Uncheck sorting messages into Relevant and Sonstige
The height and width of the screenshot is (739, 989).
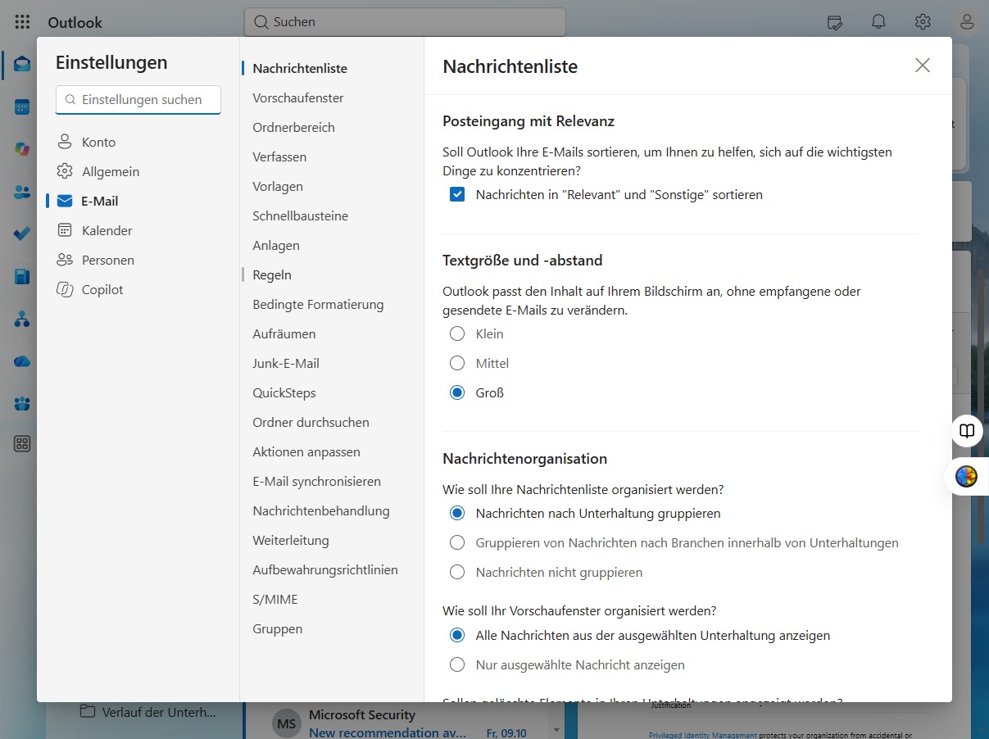[457, 195]
